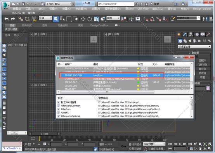Toggle the Percent Snap button

click(x=158, y=19)
